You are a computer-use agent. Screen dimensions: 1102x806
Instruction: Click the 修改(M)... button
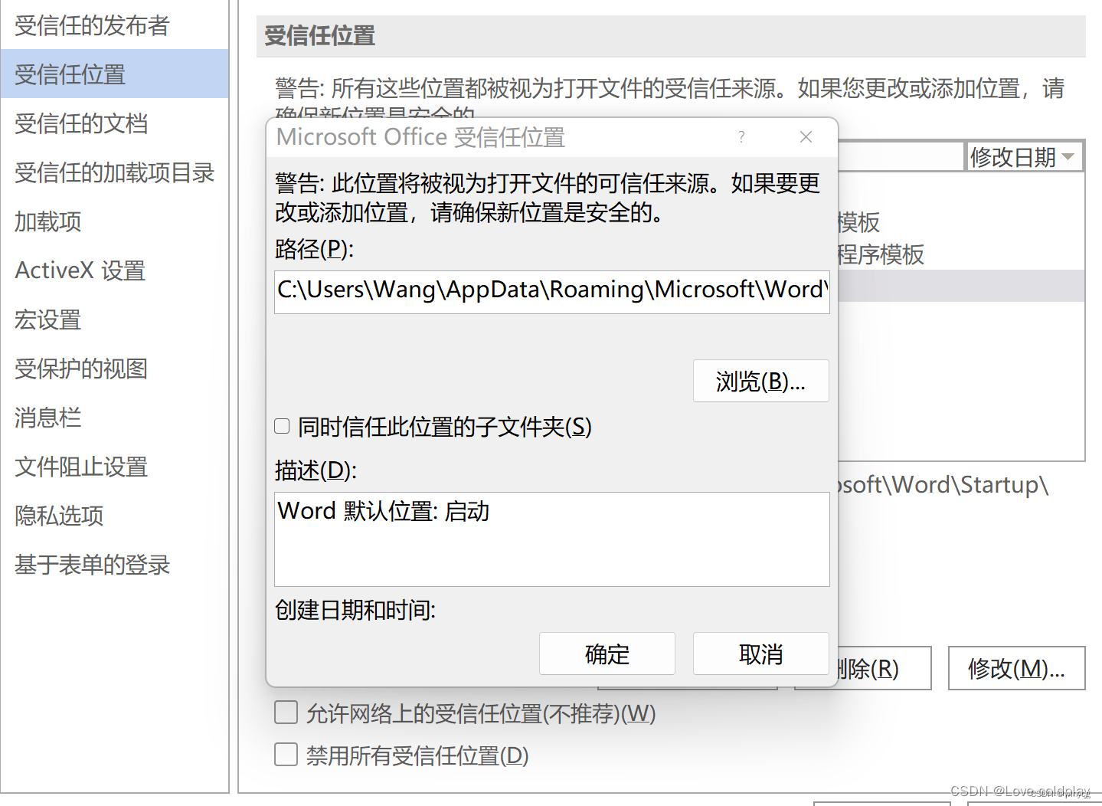click(1016, 668)
